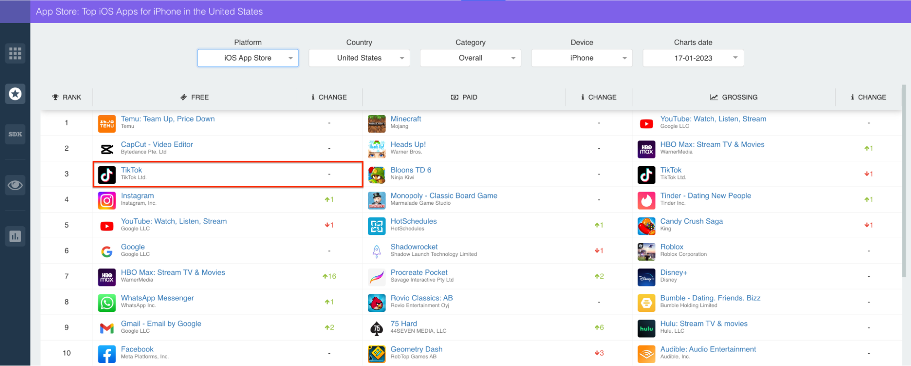Screen dimensions: 911x366
Task: Open the apps grid sidebar icon
Action: click(15, 53)
